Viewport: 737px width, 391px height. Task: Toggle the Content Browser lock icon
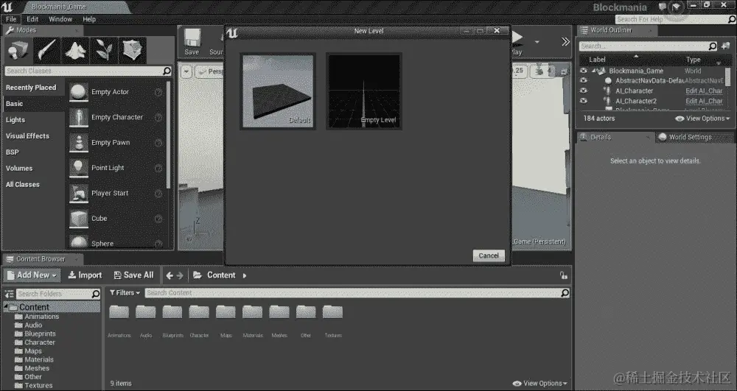tap(563, 275)
